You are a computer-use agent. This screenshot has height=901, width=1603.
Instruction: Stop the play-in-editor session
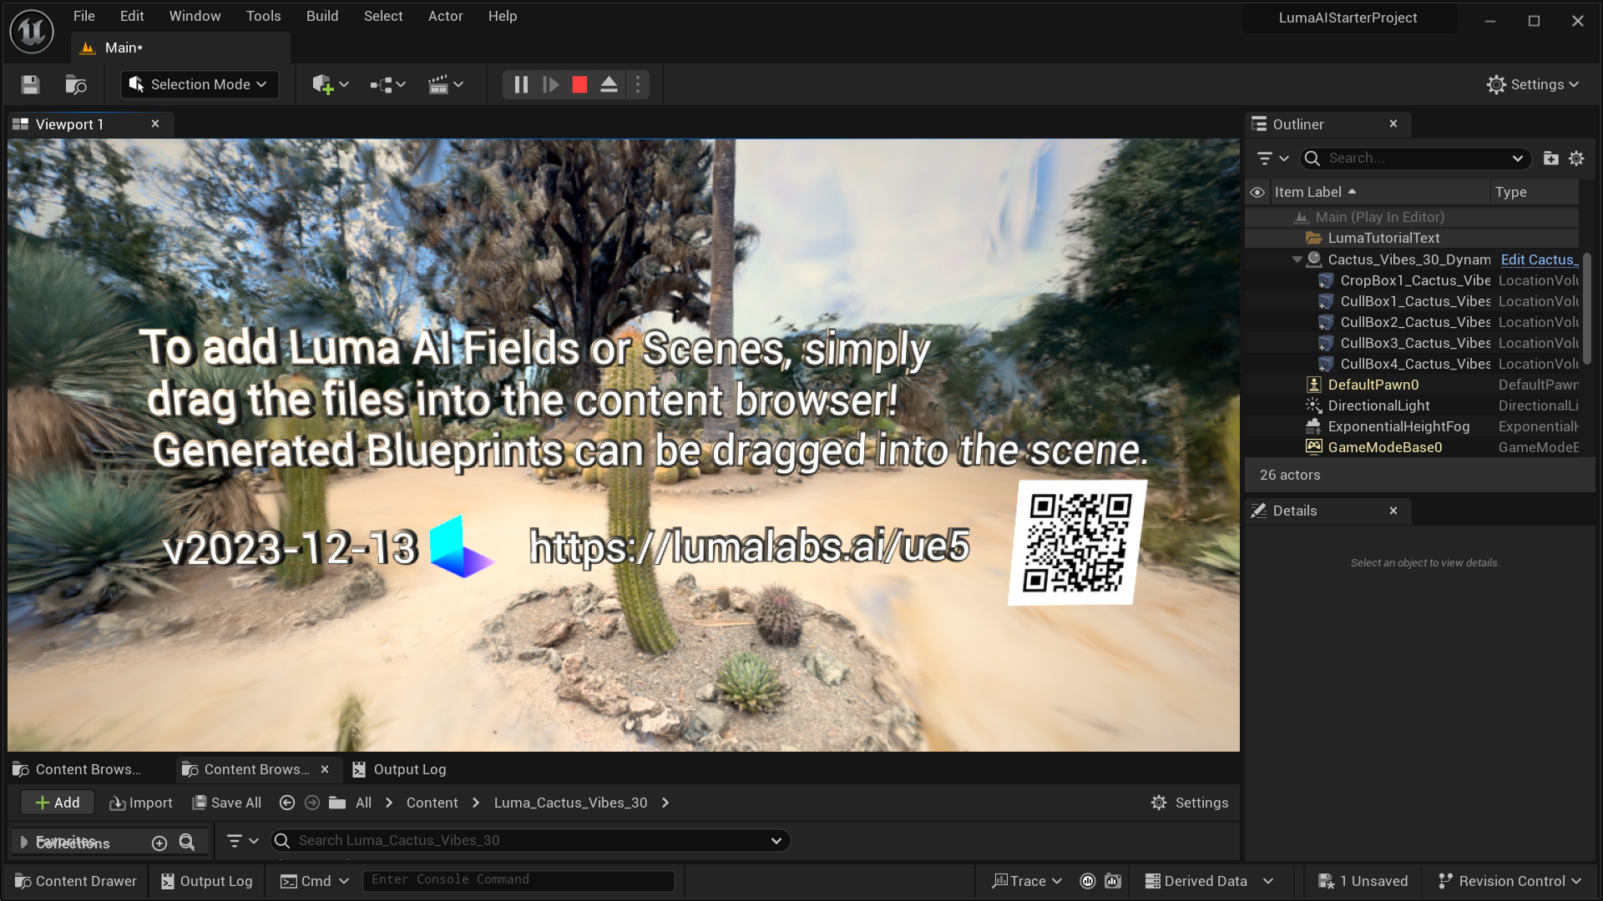(579, 84)
